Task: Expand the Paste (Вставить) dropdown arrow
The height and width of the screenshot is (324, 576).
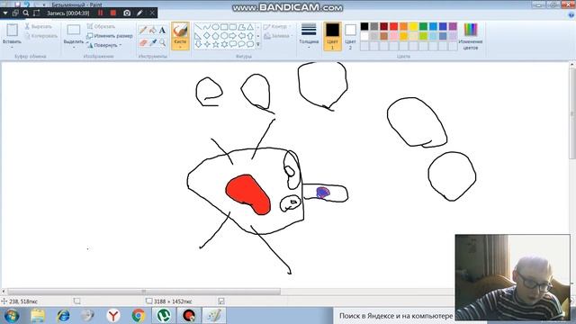Action: (12, 47)
